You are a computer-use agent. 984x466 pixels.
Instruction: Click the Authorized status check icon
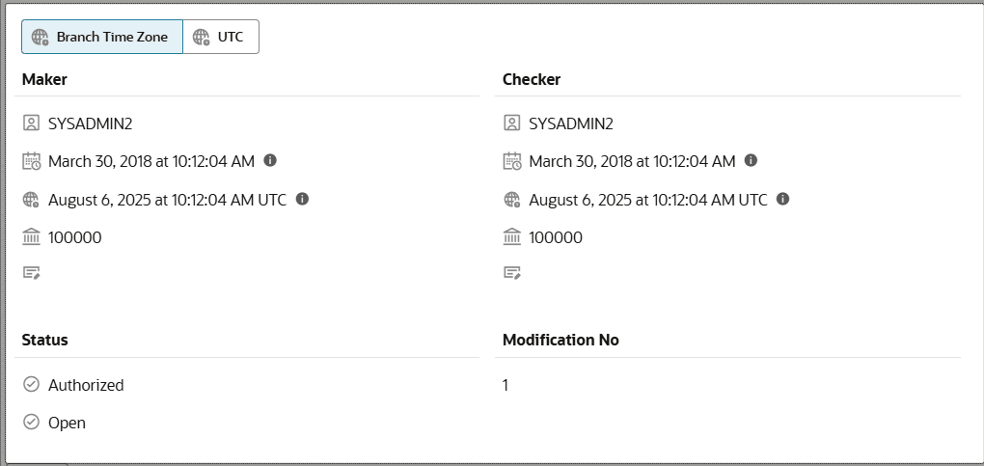(x=31, y=385)
